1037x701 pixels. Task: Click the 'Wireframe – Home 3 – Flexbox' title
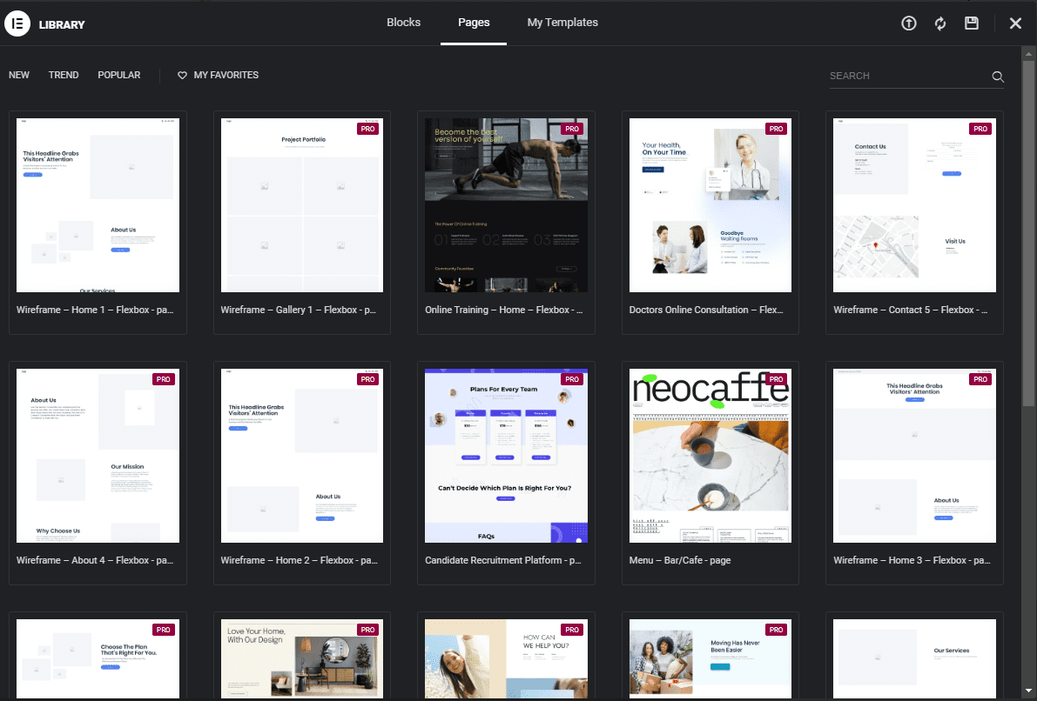912,560
